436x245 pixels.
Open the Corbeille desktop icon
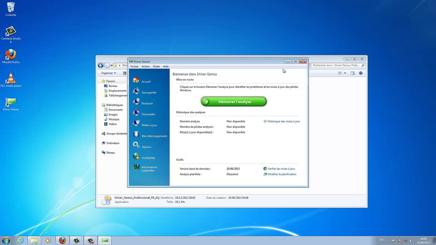[x=11, y=9]
